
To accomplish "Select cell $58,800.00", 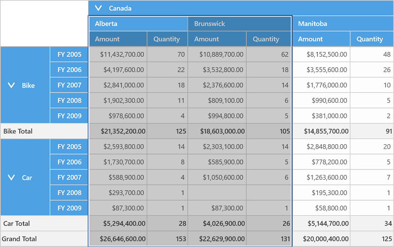I will click(321, 208).
